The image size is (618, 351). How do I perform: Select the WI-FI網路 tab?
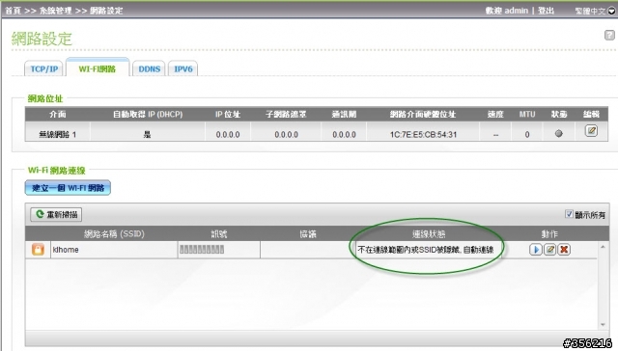[x=98, y=67]
